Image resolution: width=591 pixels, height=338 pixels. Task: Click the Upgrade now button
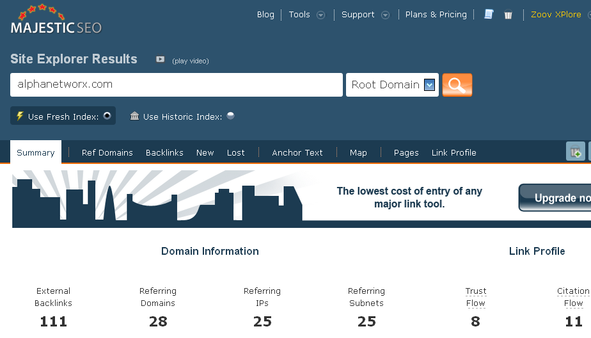pyautogui.click(x=555, y=198)
